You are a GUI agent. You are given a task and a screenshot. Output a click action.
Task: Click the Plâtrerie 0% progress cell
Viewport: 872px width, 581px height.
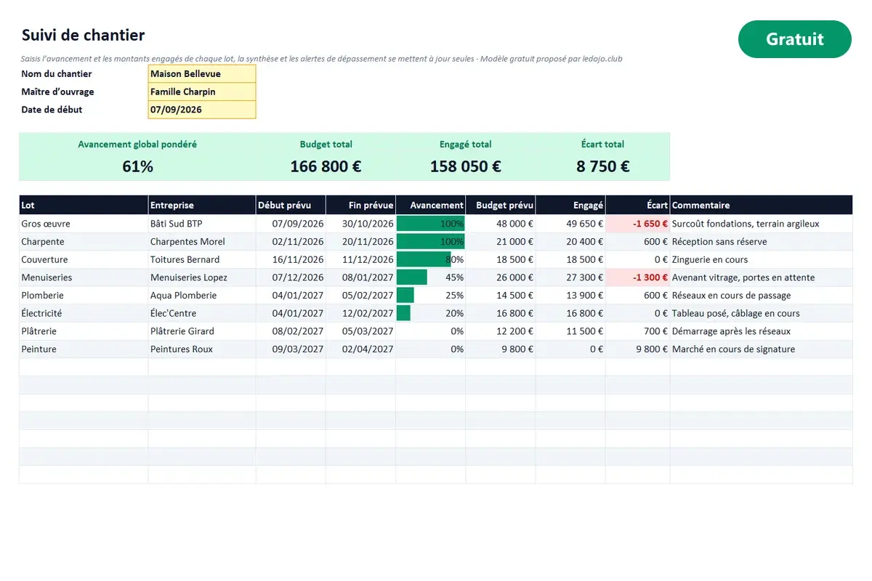(x=430, y=331)
